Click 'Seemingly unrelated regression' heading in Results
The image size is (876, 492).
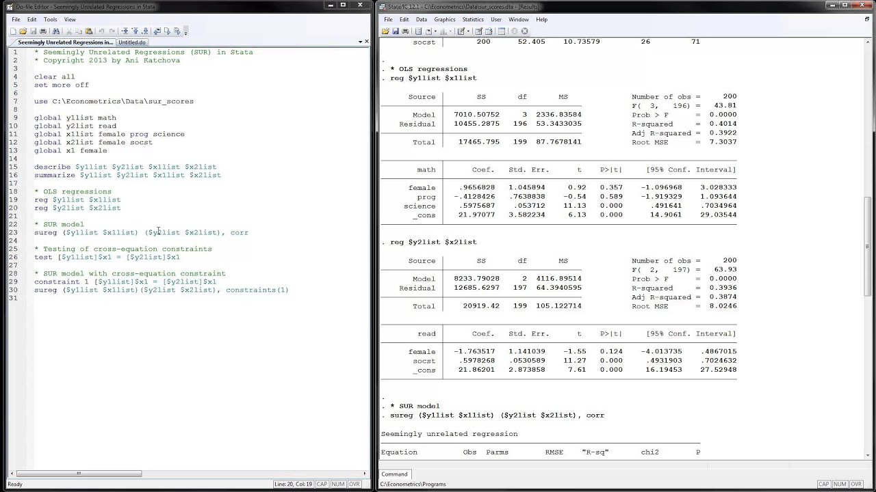coord(449,434)
